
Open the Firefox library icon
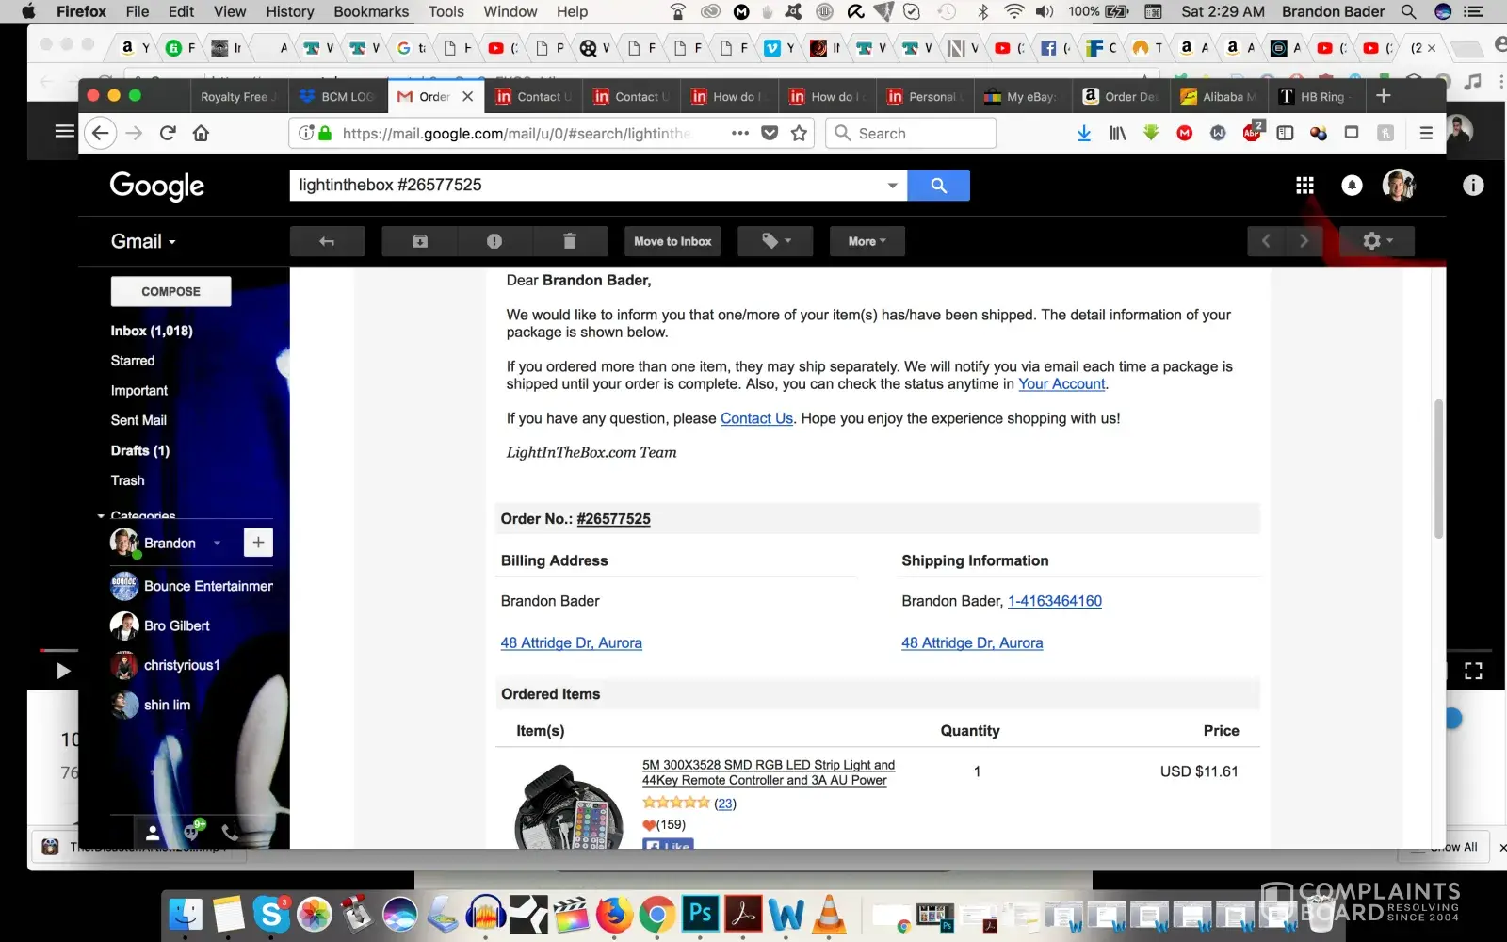[1118, 134]
